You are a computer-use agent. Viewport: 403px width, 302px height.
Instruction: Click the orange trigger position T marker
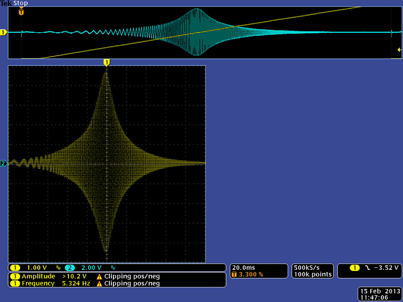click(x=21, y=12)
